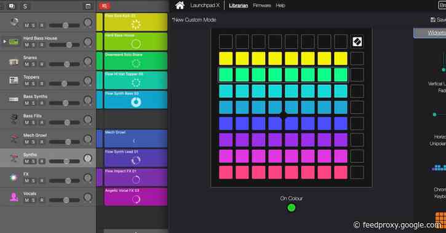
Task: Mute the Synths track
Action: pos(26,162)
